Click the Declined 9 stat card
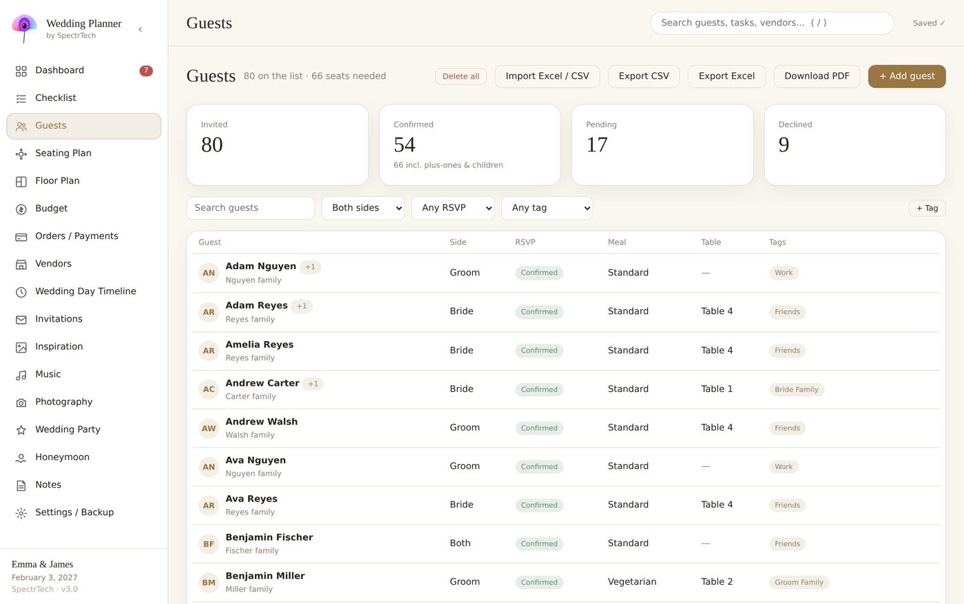 tap(855, 145)
